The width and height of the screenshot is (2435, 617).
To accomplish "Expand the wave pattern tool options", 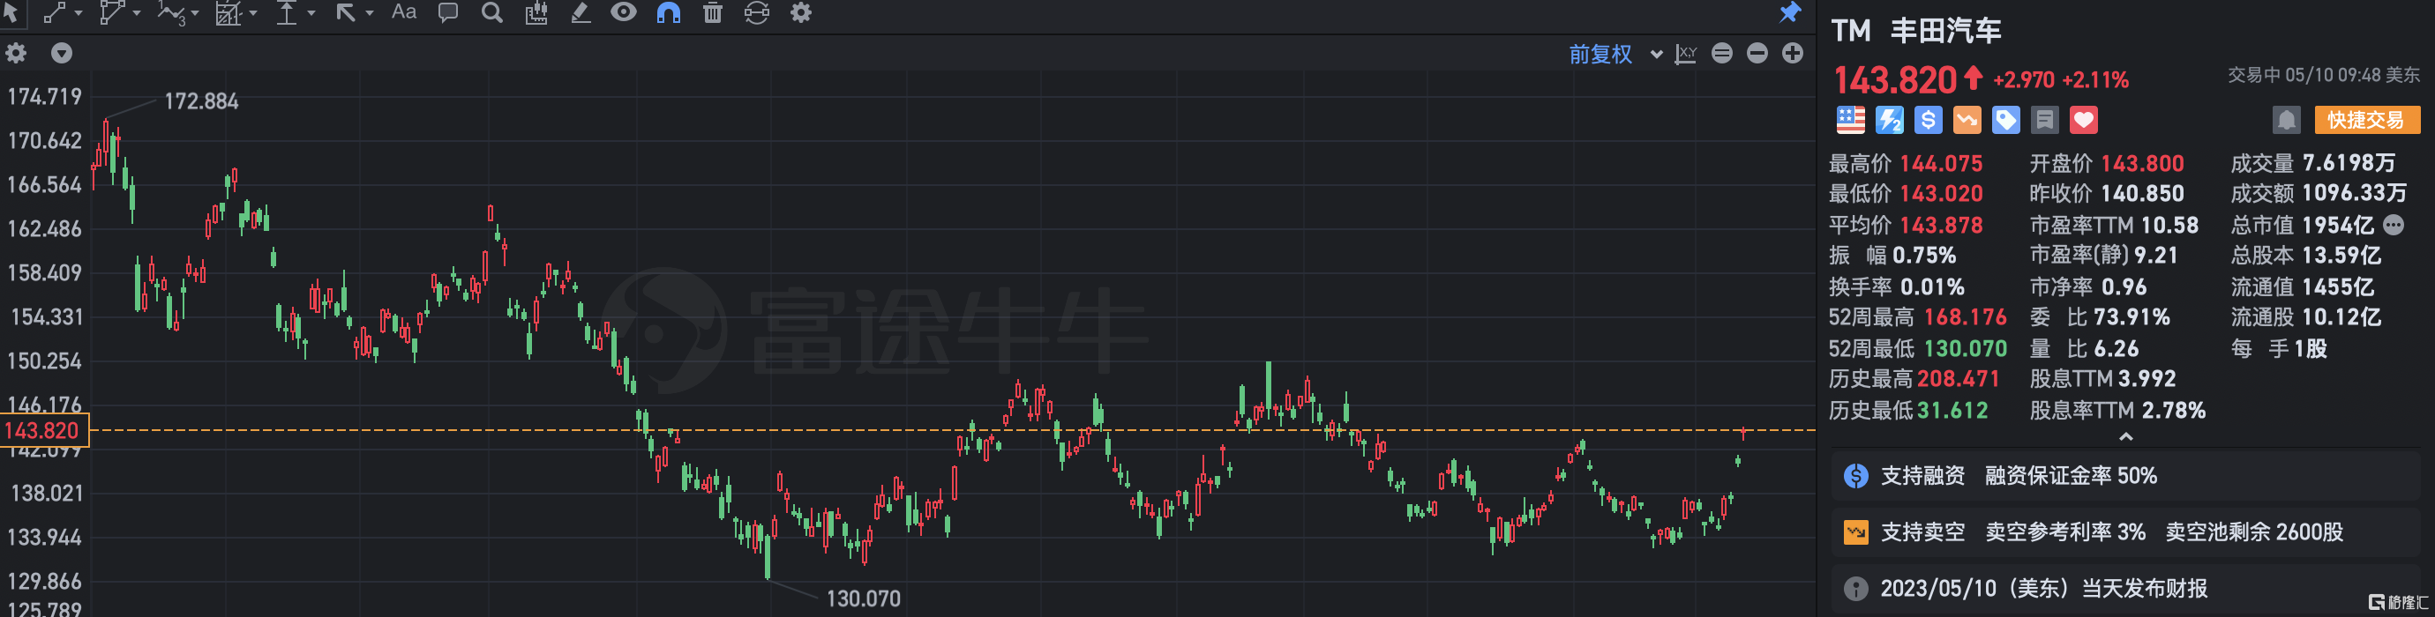I will (x=195, y=13).
